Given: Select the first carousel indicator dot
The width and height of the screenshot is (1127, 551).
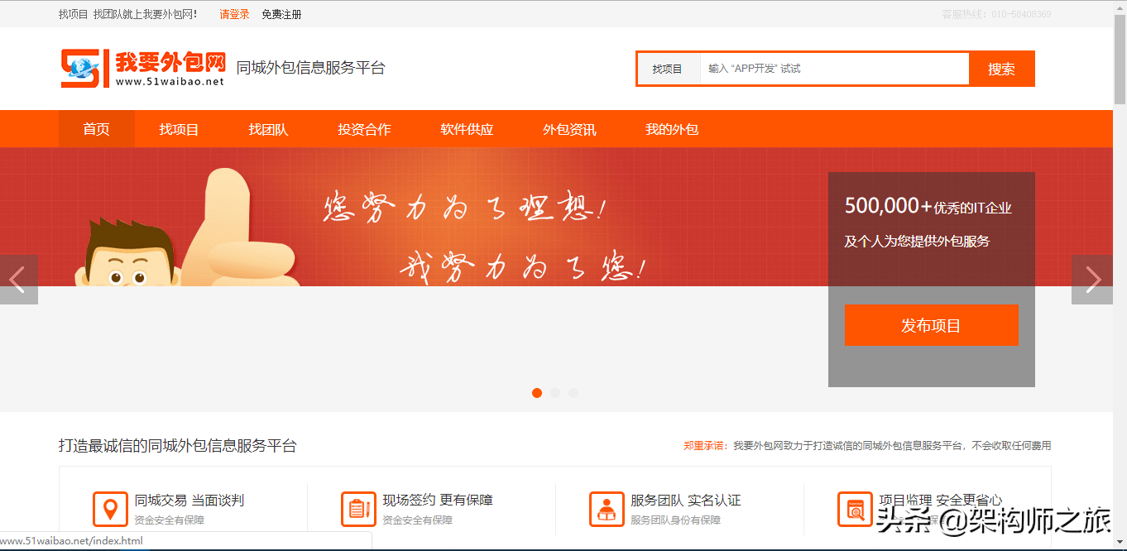Looking at the screenshot, I should [x=537, y=393].
